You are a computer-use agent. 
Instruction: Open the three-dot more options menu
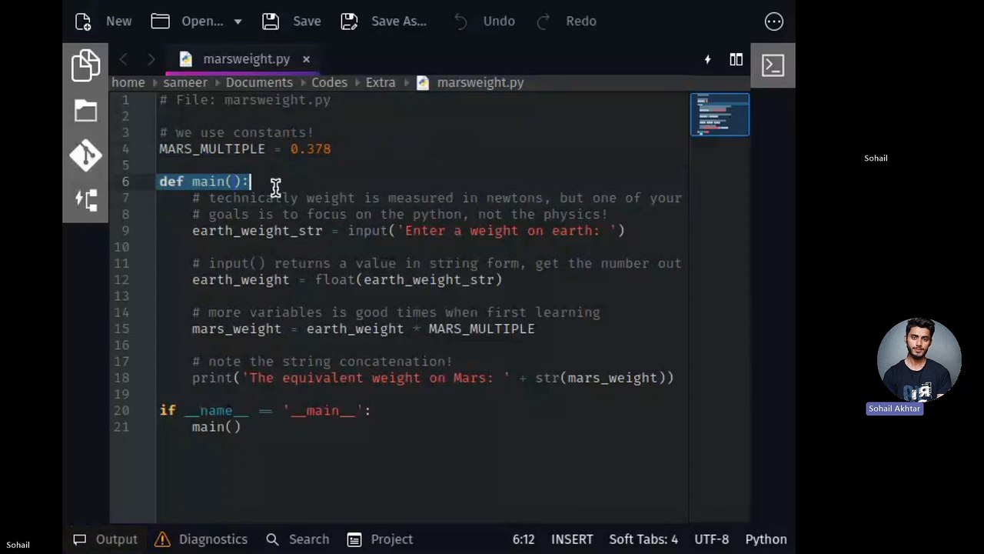774,22
